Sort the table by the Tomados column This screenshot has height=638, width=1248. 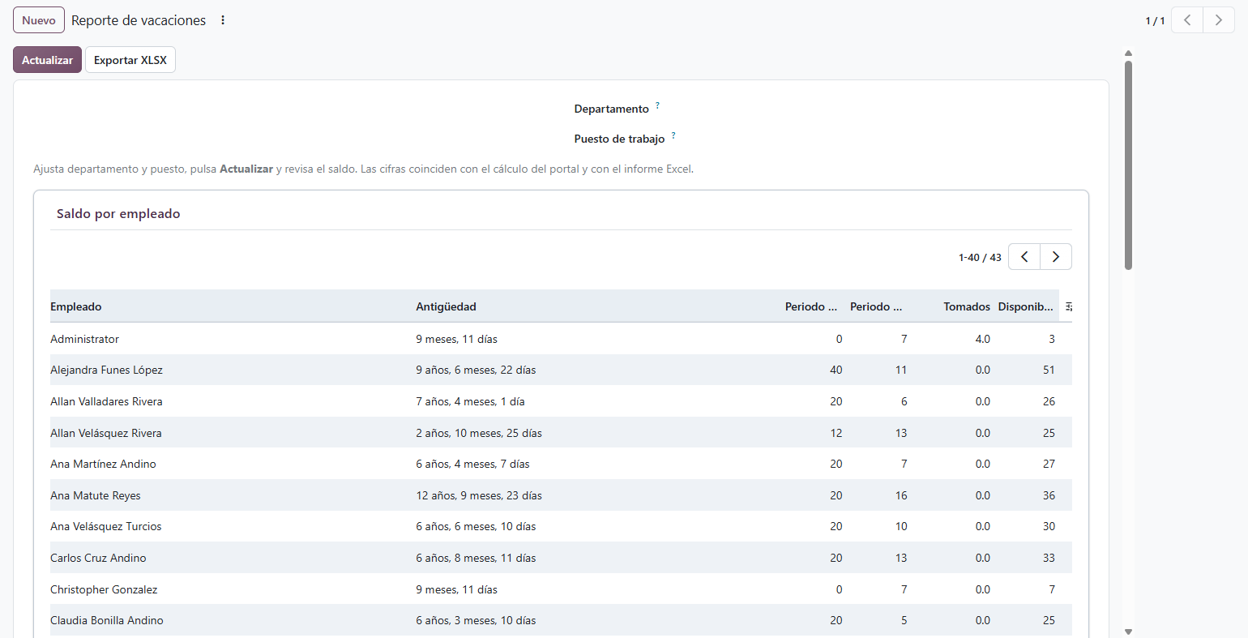click(x=967, y=306)
